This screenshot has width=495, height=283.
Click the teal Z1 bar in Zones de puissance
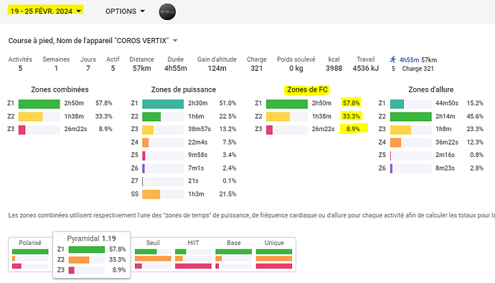(x=163, y=104)
